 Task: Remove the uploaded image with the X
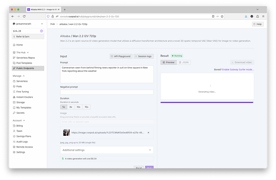click(x=148, y=133)
